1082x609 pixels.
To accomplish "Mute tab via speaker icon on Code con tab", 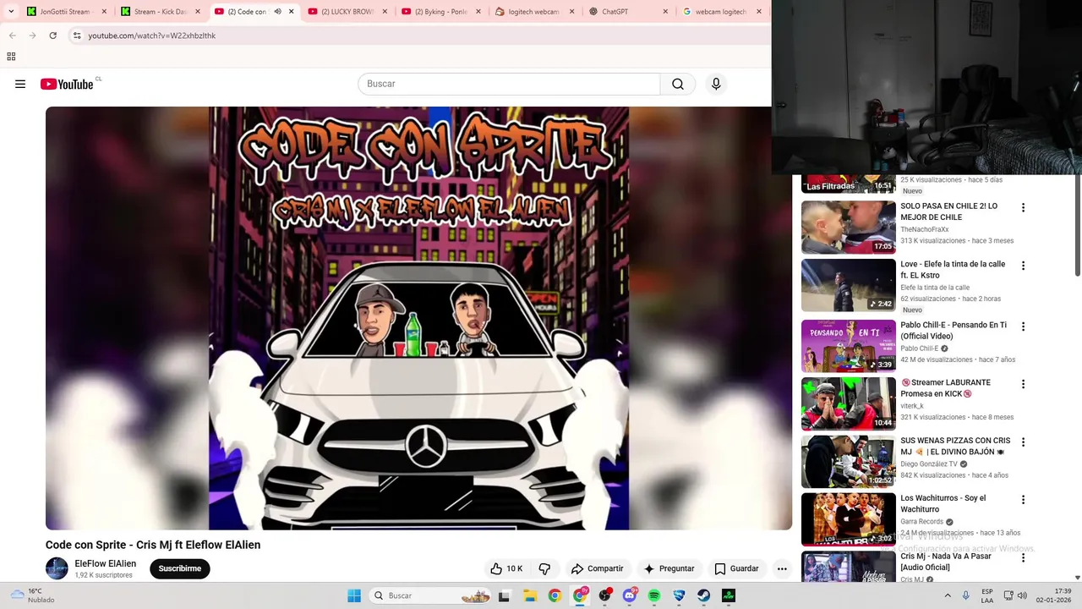I will (x=277, y=12).
